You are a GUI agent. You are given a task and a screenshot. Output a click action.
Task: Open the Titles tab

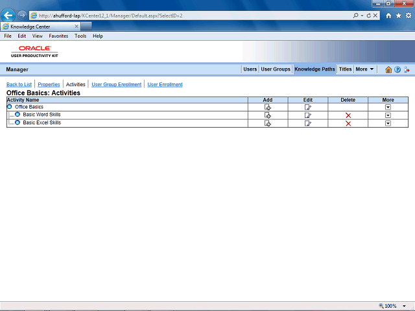coord(345,69)
